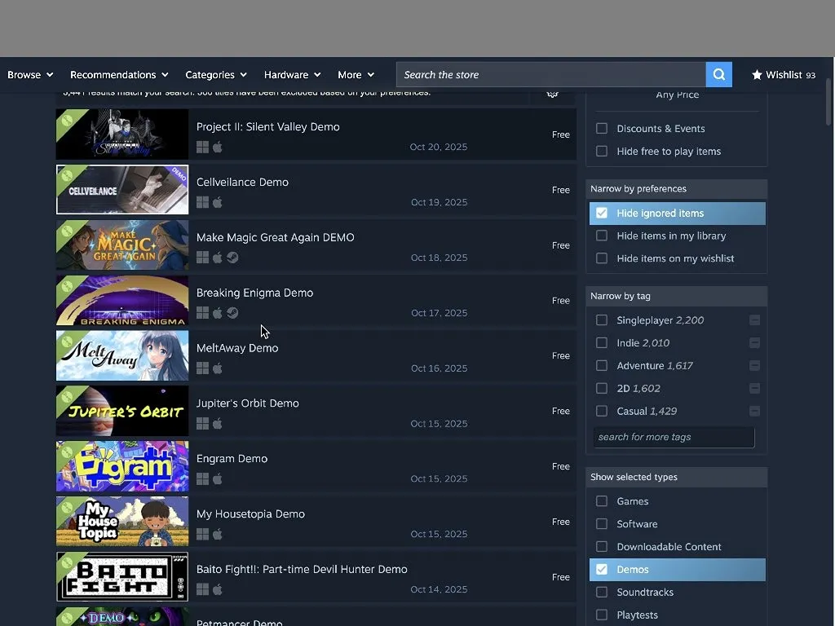Enable Hide free to play items
835x626 pixels.
[602, 152]
